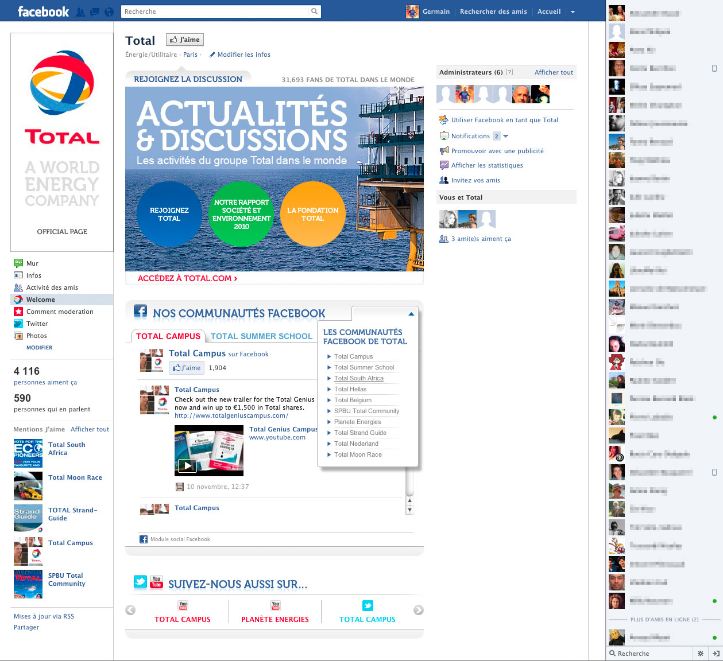Click Notre rapport société green circle
723x661 pixels.
coord(241,214)
